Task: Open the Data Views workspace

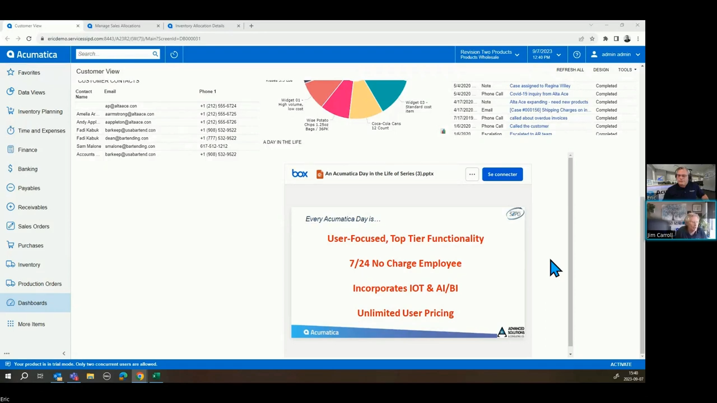Action: pos(31,92)
